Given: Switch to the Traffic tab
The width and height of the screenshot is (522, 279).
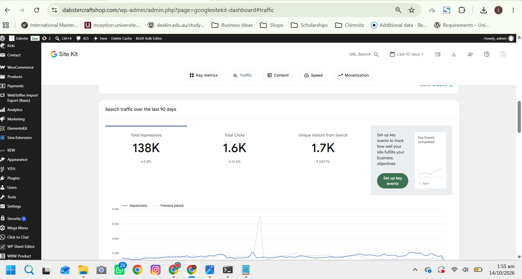Looking at the screenshot, I should pos(242,75).
